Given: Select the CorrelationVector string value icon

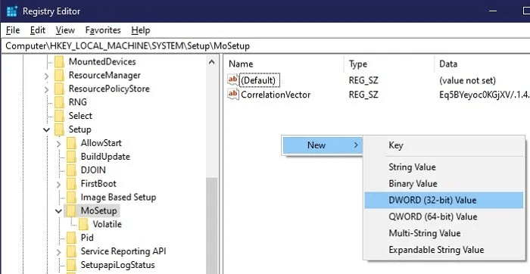Looking at the screenshot, I should tap(233, 94).
